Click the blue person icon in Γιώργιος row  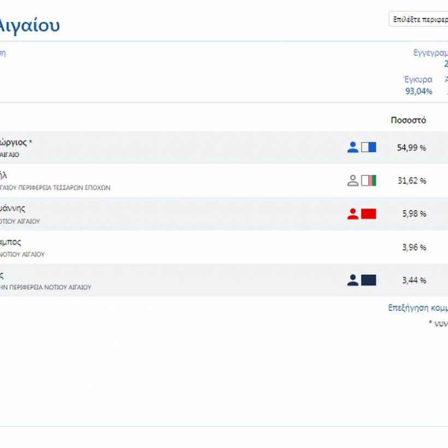point(353,147)
